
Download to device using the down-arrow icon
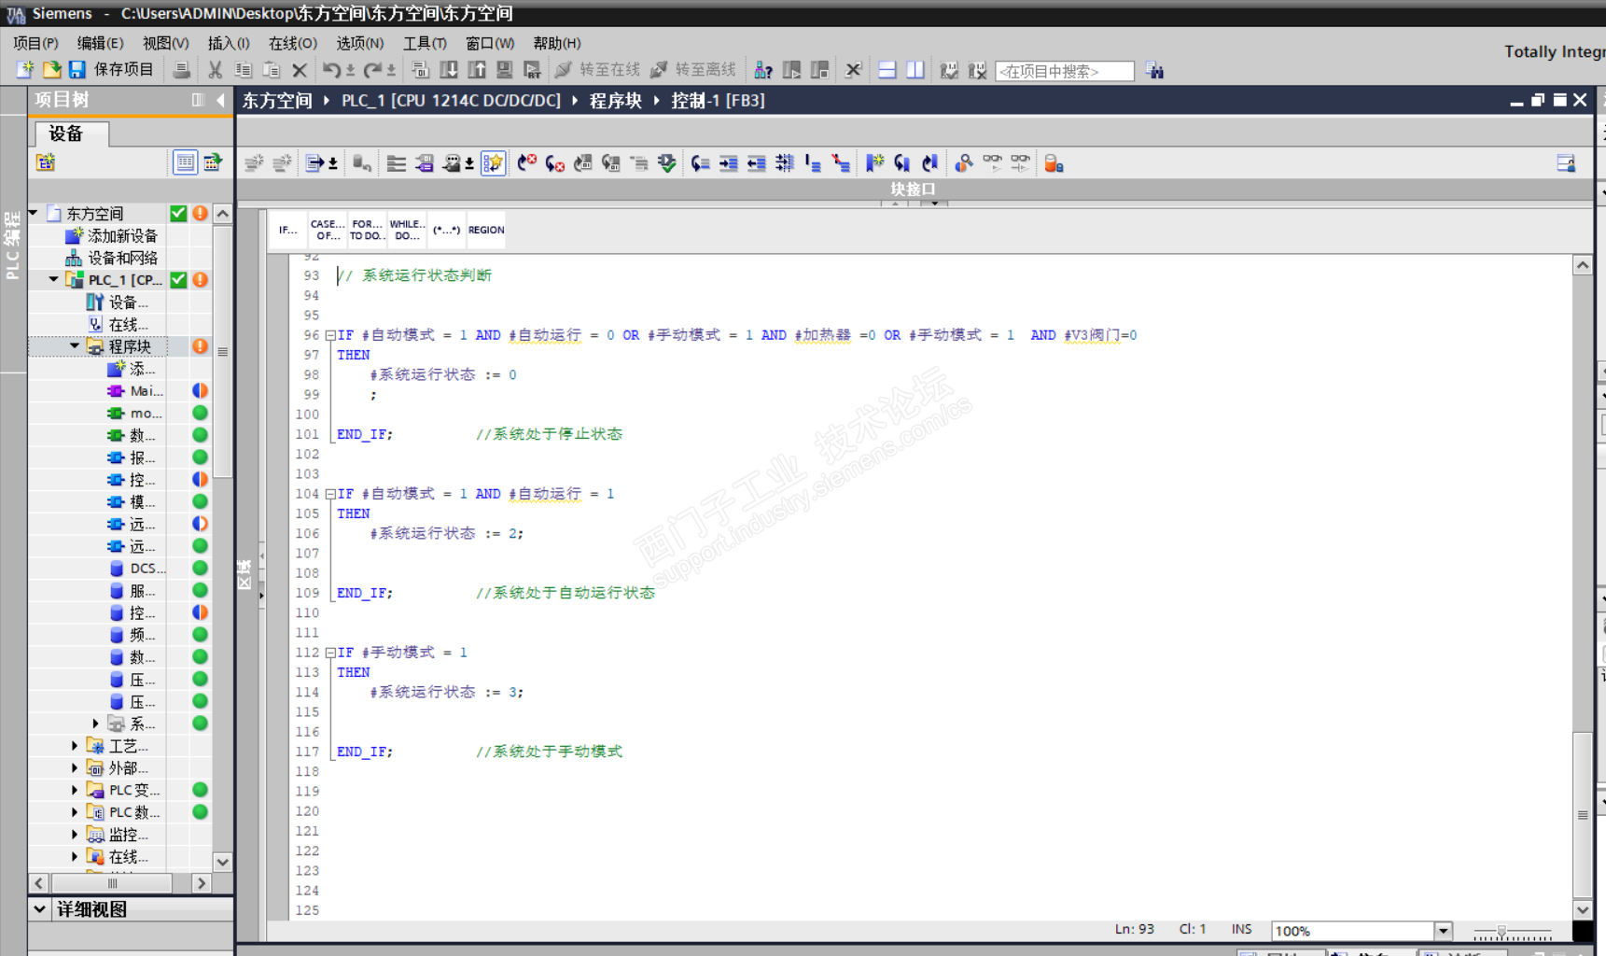[449, 70]
